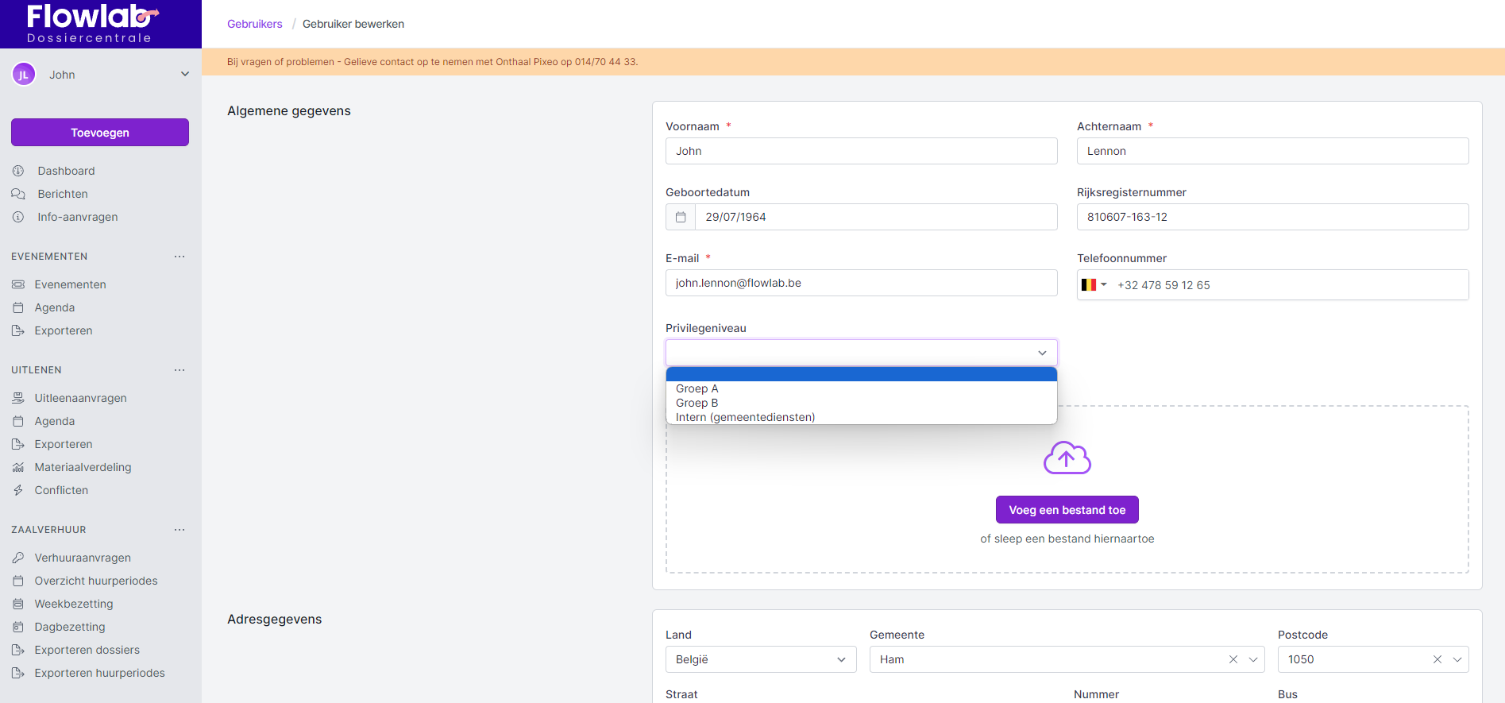This screenshot has height=703, width=1505.
Task: Select Groep A in the privilege list
Action: [697, 388]
